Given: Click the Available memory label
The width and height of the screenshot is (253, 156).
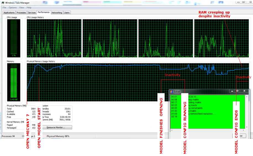Looking at the screenshot, I should (x=11, y=114).
